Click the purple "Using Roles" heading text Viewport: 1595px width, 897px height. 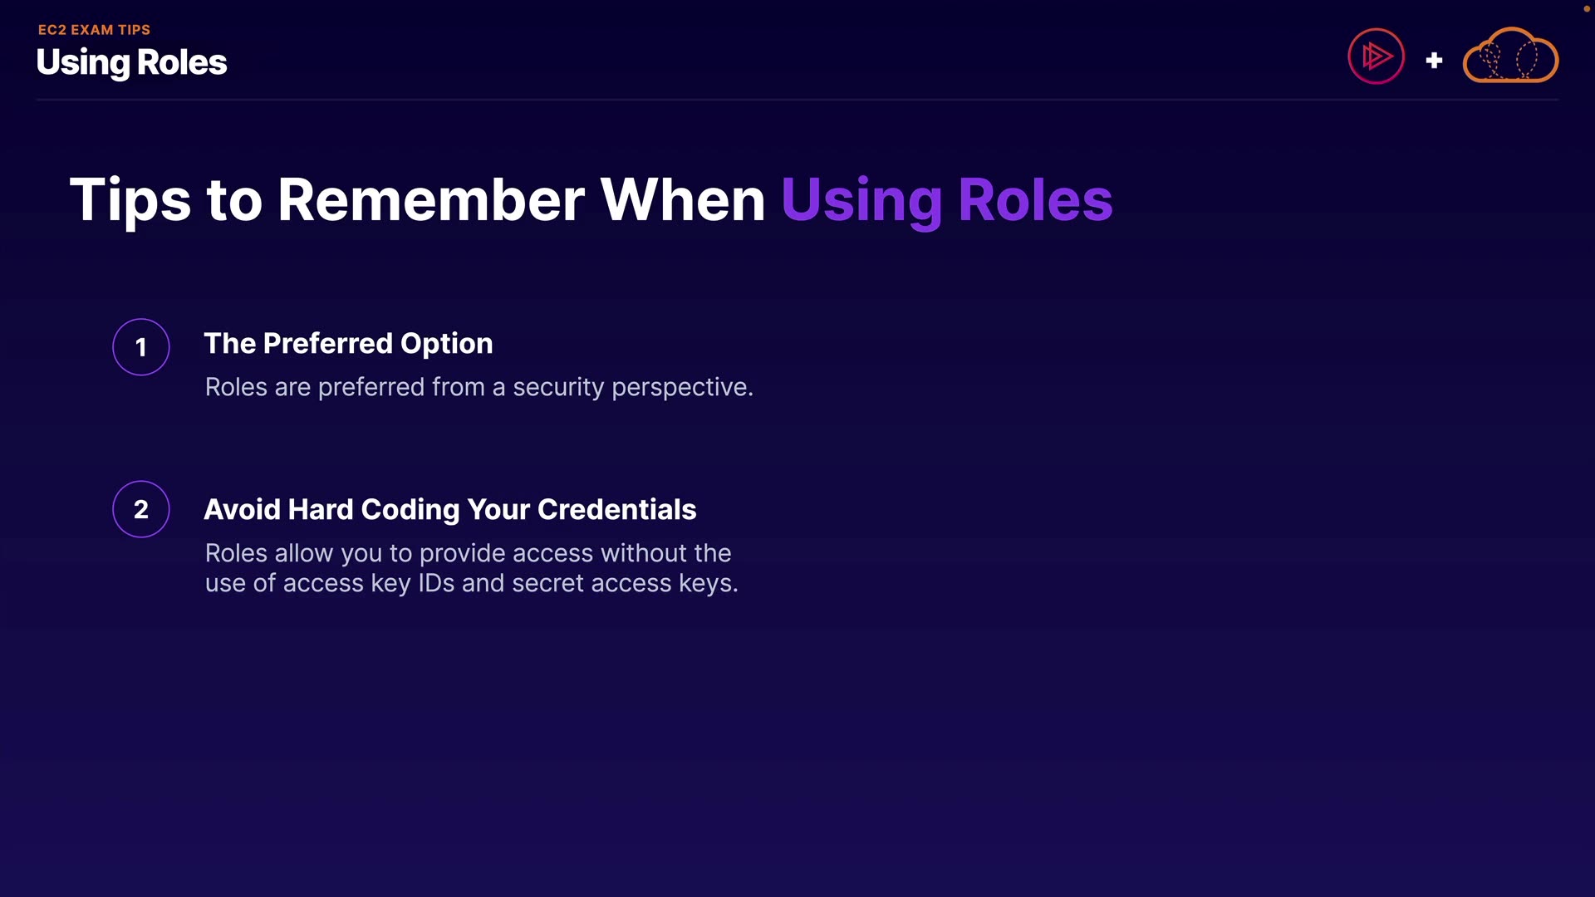[946, 200]
